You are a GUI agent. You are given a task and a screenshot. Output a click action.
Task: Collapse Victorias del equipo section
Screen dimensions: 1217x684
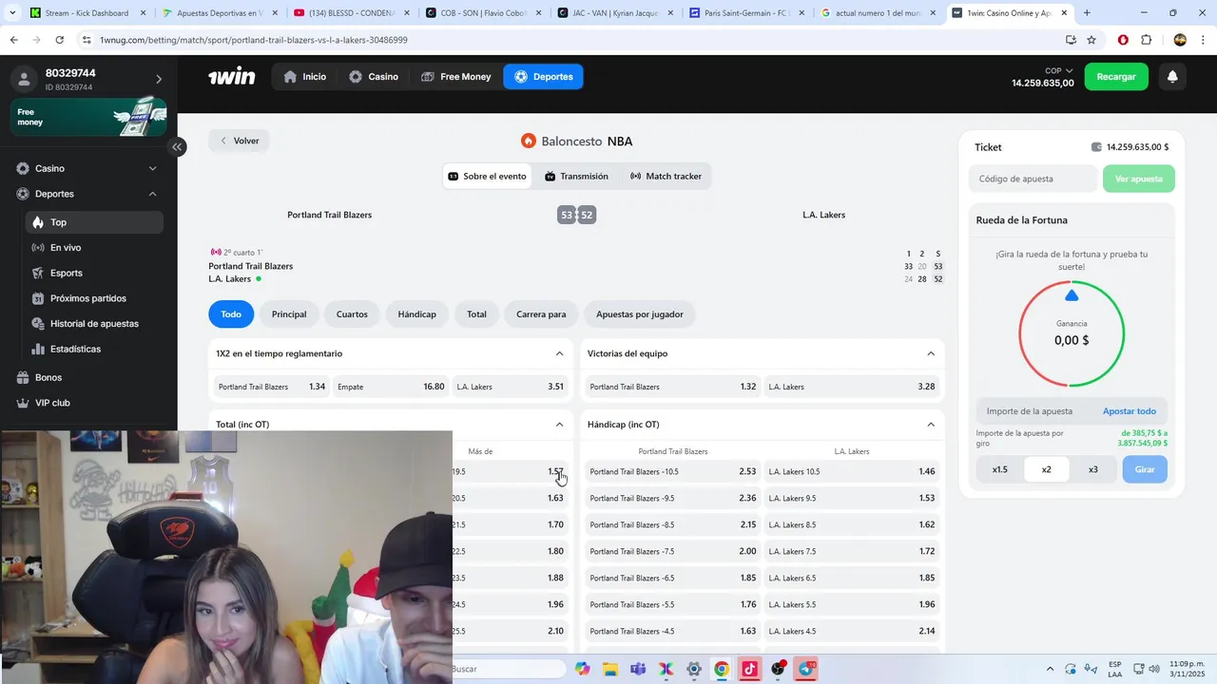click(x=931, y=353)
